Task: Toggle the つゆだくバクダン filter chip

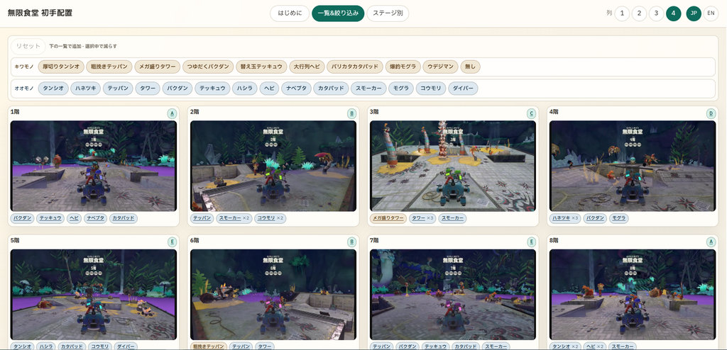Action: point(208,67)
